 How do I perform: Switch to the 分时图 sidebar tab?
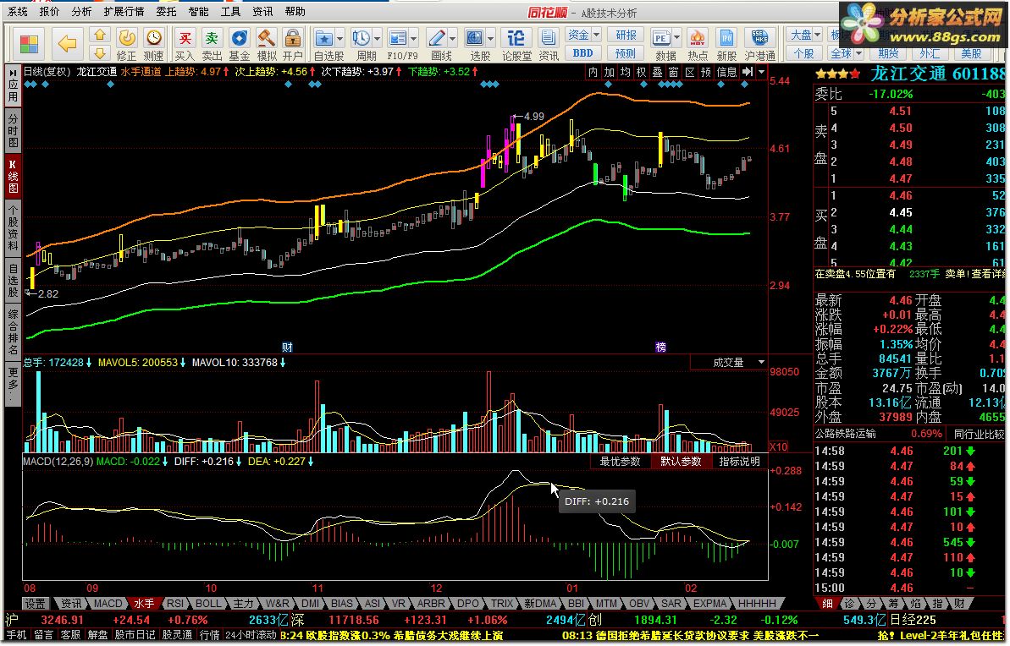(13, 131)
